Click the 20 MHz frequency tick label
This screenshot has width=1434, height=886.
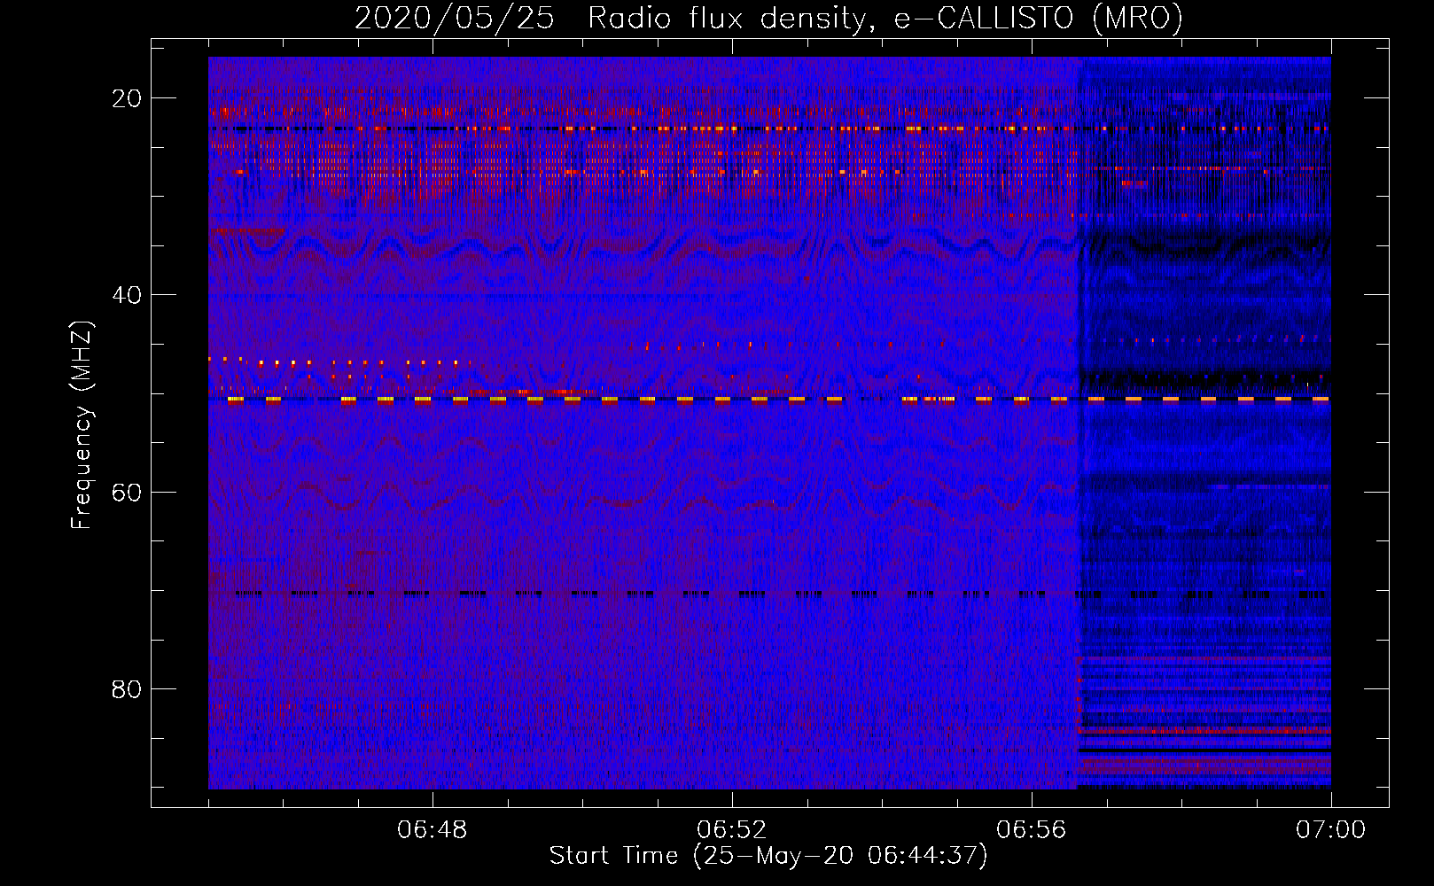[x=127, y=98]
